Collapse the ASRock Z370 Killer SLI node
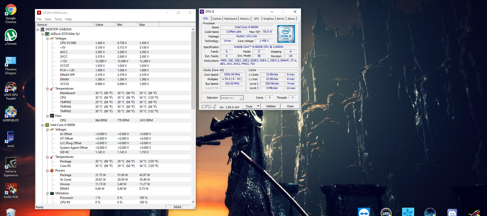The height and width of the screenshot is (216, 487). pyautogui.click(x=43, y=34)
